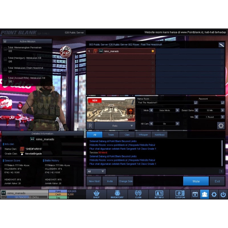Viewport: 228px width, 228px height.
Task: Open the Relic map dropdown
Action: click(131, 125)
